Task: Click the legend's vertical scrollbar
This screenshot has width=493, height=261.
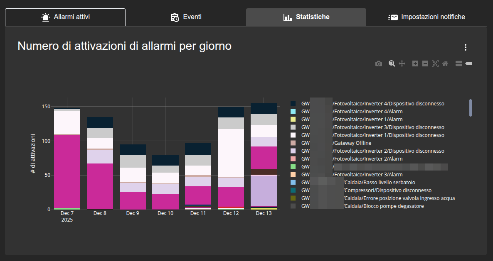Action: click(471, 108)
